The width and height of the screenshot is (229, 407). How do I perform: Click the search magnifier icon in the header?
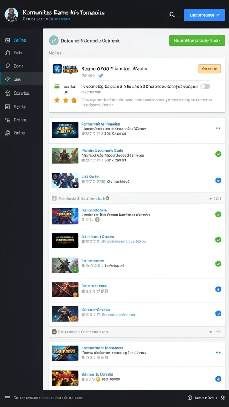pyautogui.click(x=172, y=15)
